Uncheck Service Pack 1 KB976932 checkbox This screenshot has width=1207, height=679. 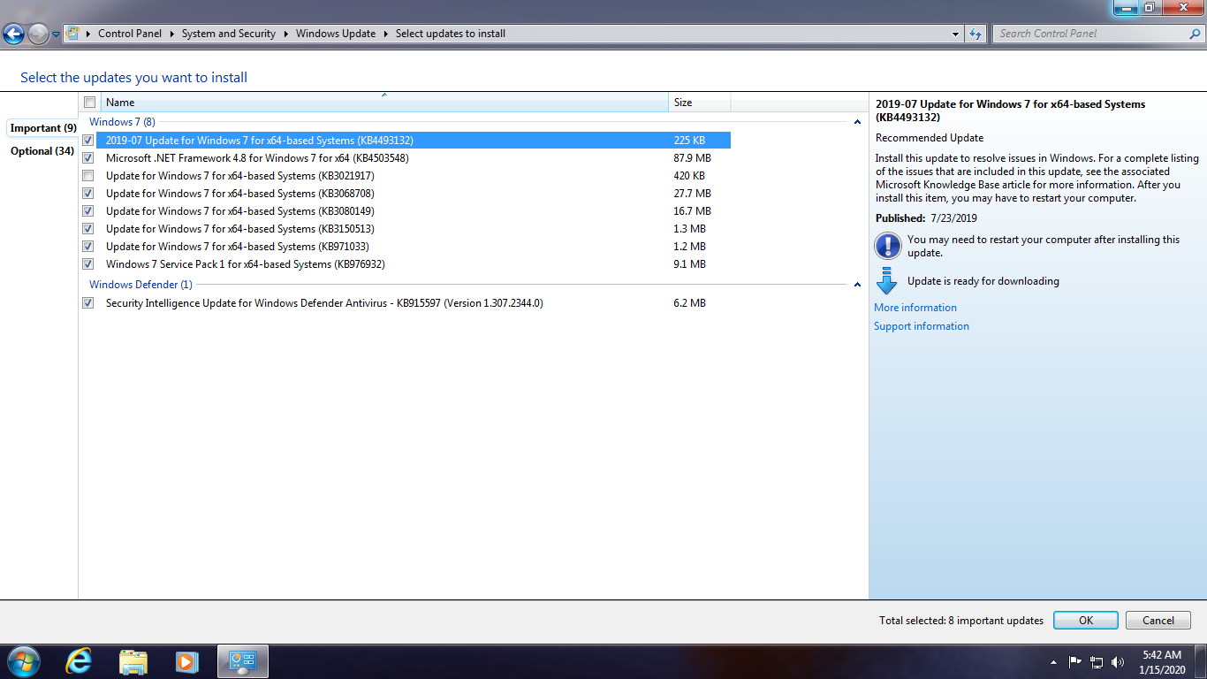[x=87, y=264]
